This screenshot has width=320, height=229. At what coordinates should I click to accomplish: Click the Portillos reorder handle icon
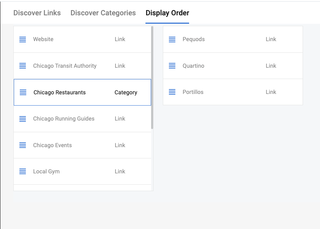click(x=172, y=92)
